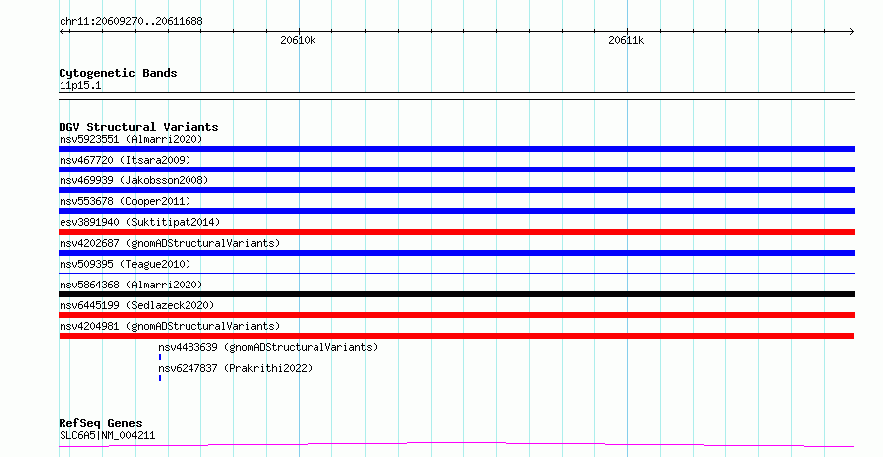
Task: Click the chr11:20609270..20611688 coordinate label
Action: coord(131,22)
